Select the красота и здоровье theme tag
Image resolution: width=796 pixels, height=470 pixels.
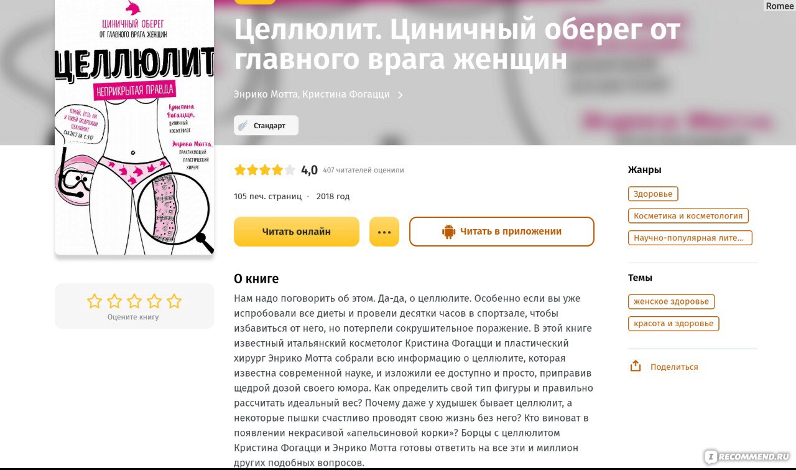click(673, 324)
